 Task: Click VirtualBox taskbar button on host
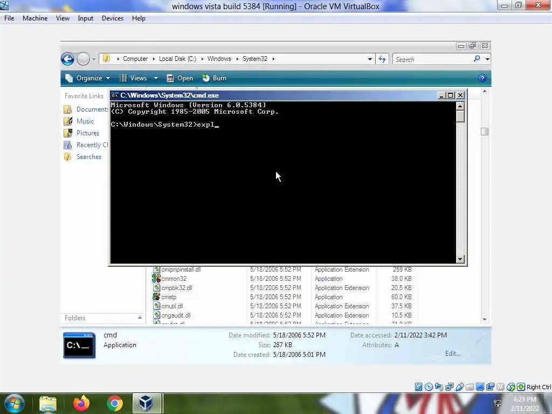(147, 403)
